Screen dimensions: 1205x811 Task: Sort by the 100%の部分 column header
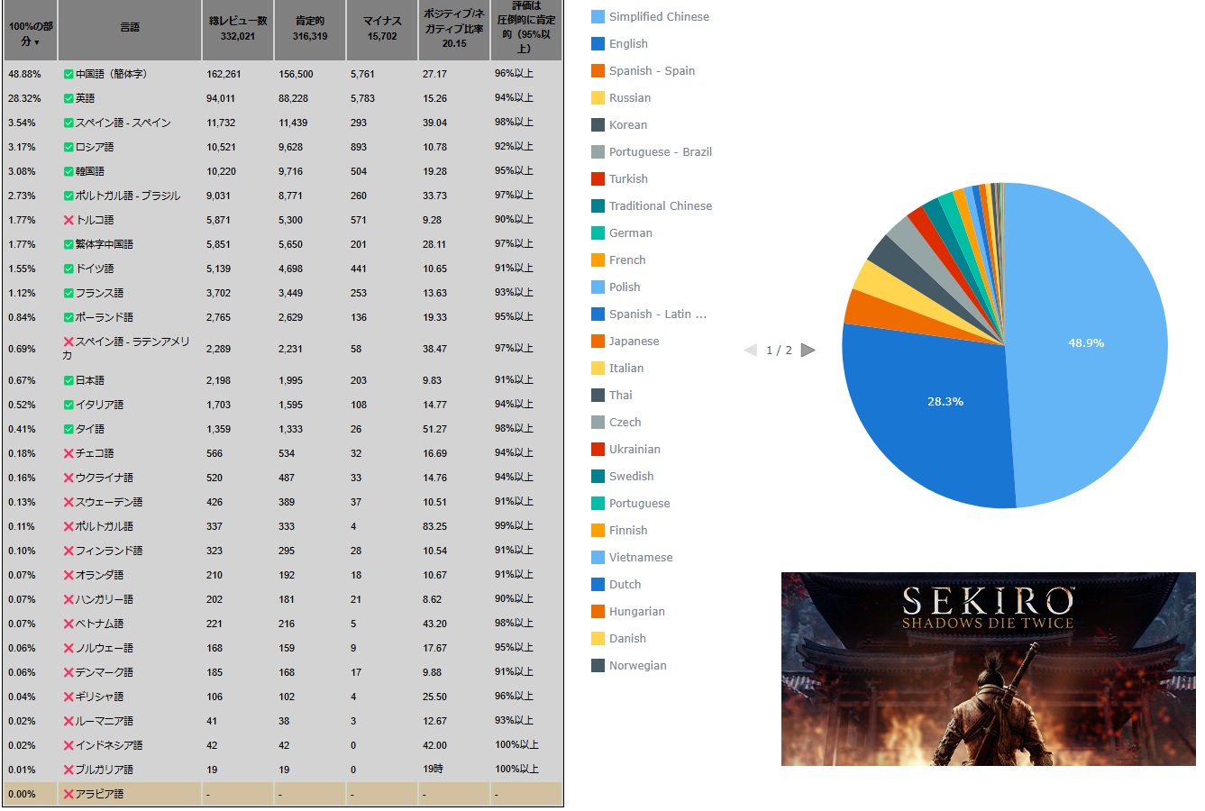30,33
